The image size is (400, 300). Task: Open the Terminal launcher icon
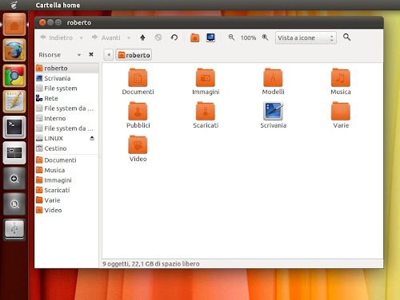[14, 127]
